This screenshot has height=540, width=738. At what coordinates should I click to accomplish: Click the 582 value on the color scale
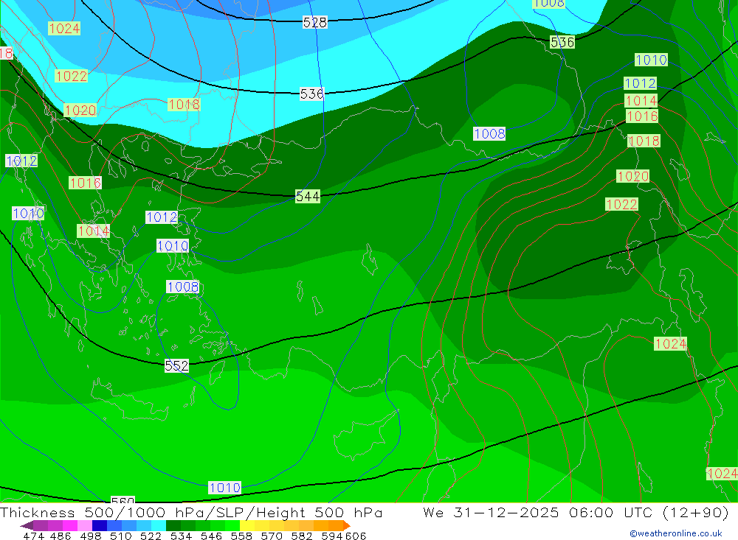pos(301,536)
